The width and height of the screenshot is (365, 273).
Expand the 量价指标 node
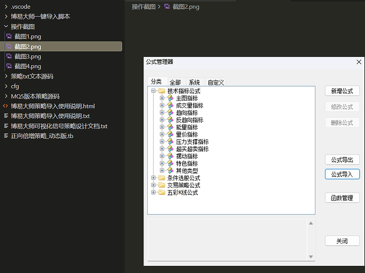click(162, 134)
